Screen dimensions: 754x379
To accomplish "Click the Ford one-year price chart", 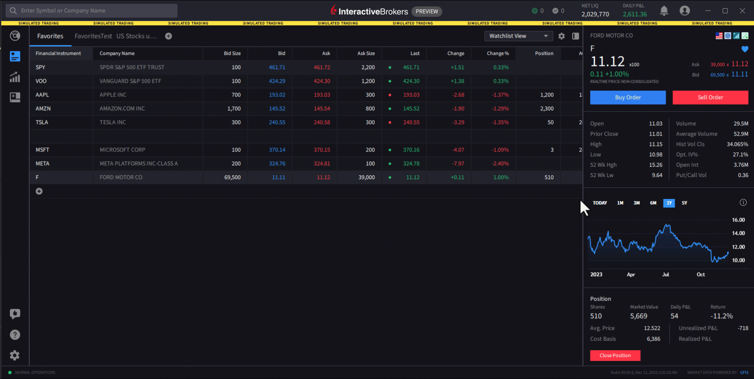I will pyautogui.click(x=658, y=243).
